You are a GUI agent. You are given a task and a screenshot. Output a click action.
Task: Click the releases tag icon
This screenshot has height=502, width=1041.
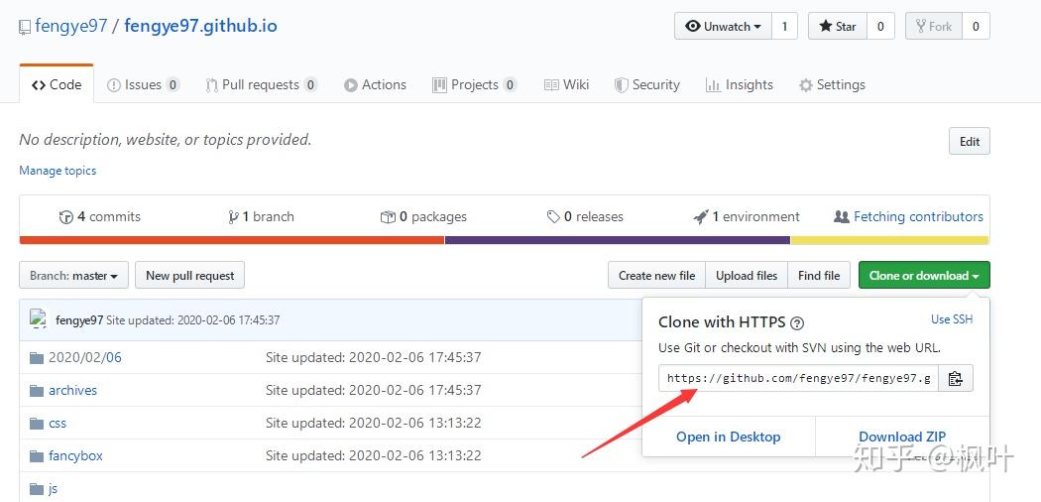pyautogui.click(x=553, y=217)
